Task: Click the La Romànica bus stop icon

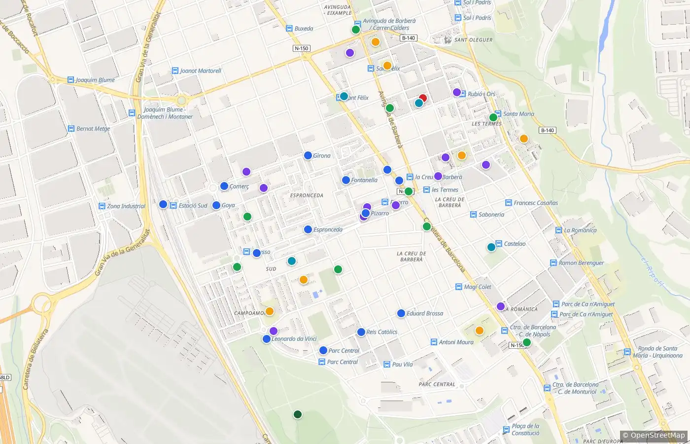Action: (558, 230)
